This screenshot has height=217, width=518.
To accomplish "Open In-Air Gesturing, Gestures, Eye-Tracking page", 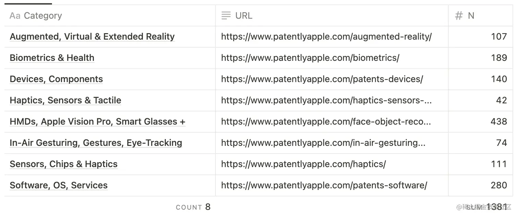I will click(x=96, y=143).
